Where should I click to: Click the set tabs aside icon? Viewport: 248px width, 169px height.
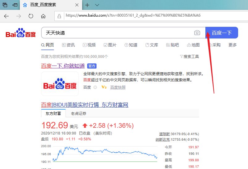coord(15,5)
